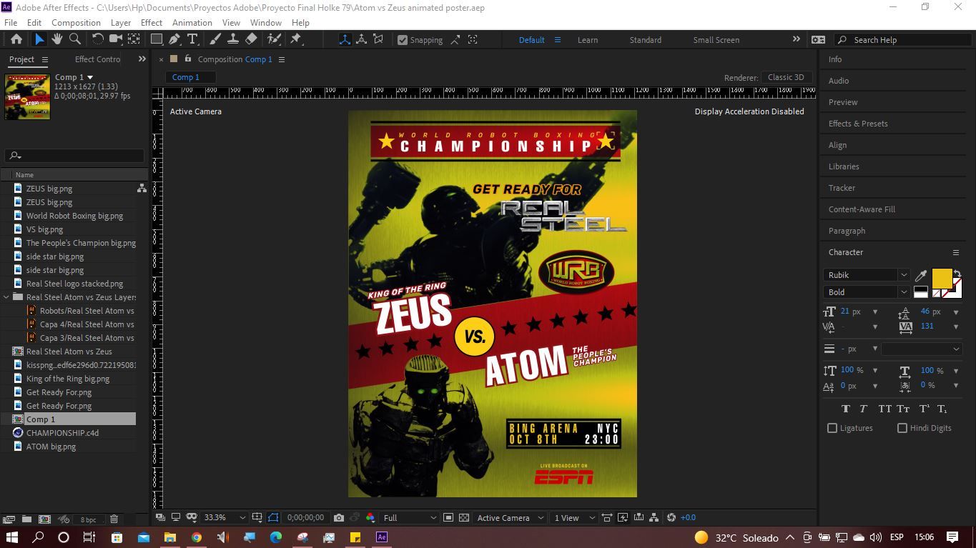Screen dimensions: 976x548
Task: Enable the Hindi Digits checkbox
Action: point(902,428)
